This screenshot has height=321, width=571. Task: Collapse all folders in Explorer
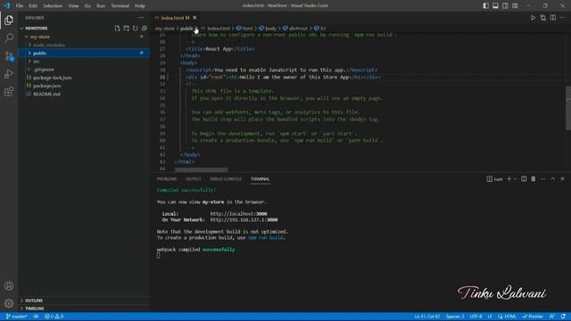point(145,28)
